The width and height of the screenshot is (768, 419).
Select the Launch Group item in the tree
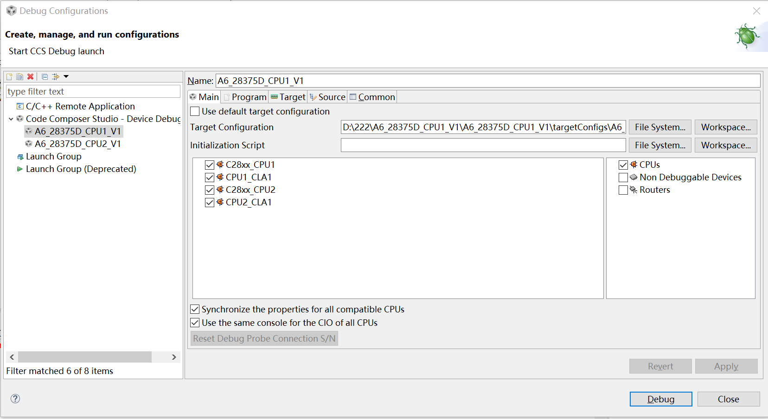tap(53, 157)
